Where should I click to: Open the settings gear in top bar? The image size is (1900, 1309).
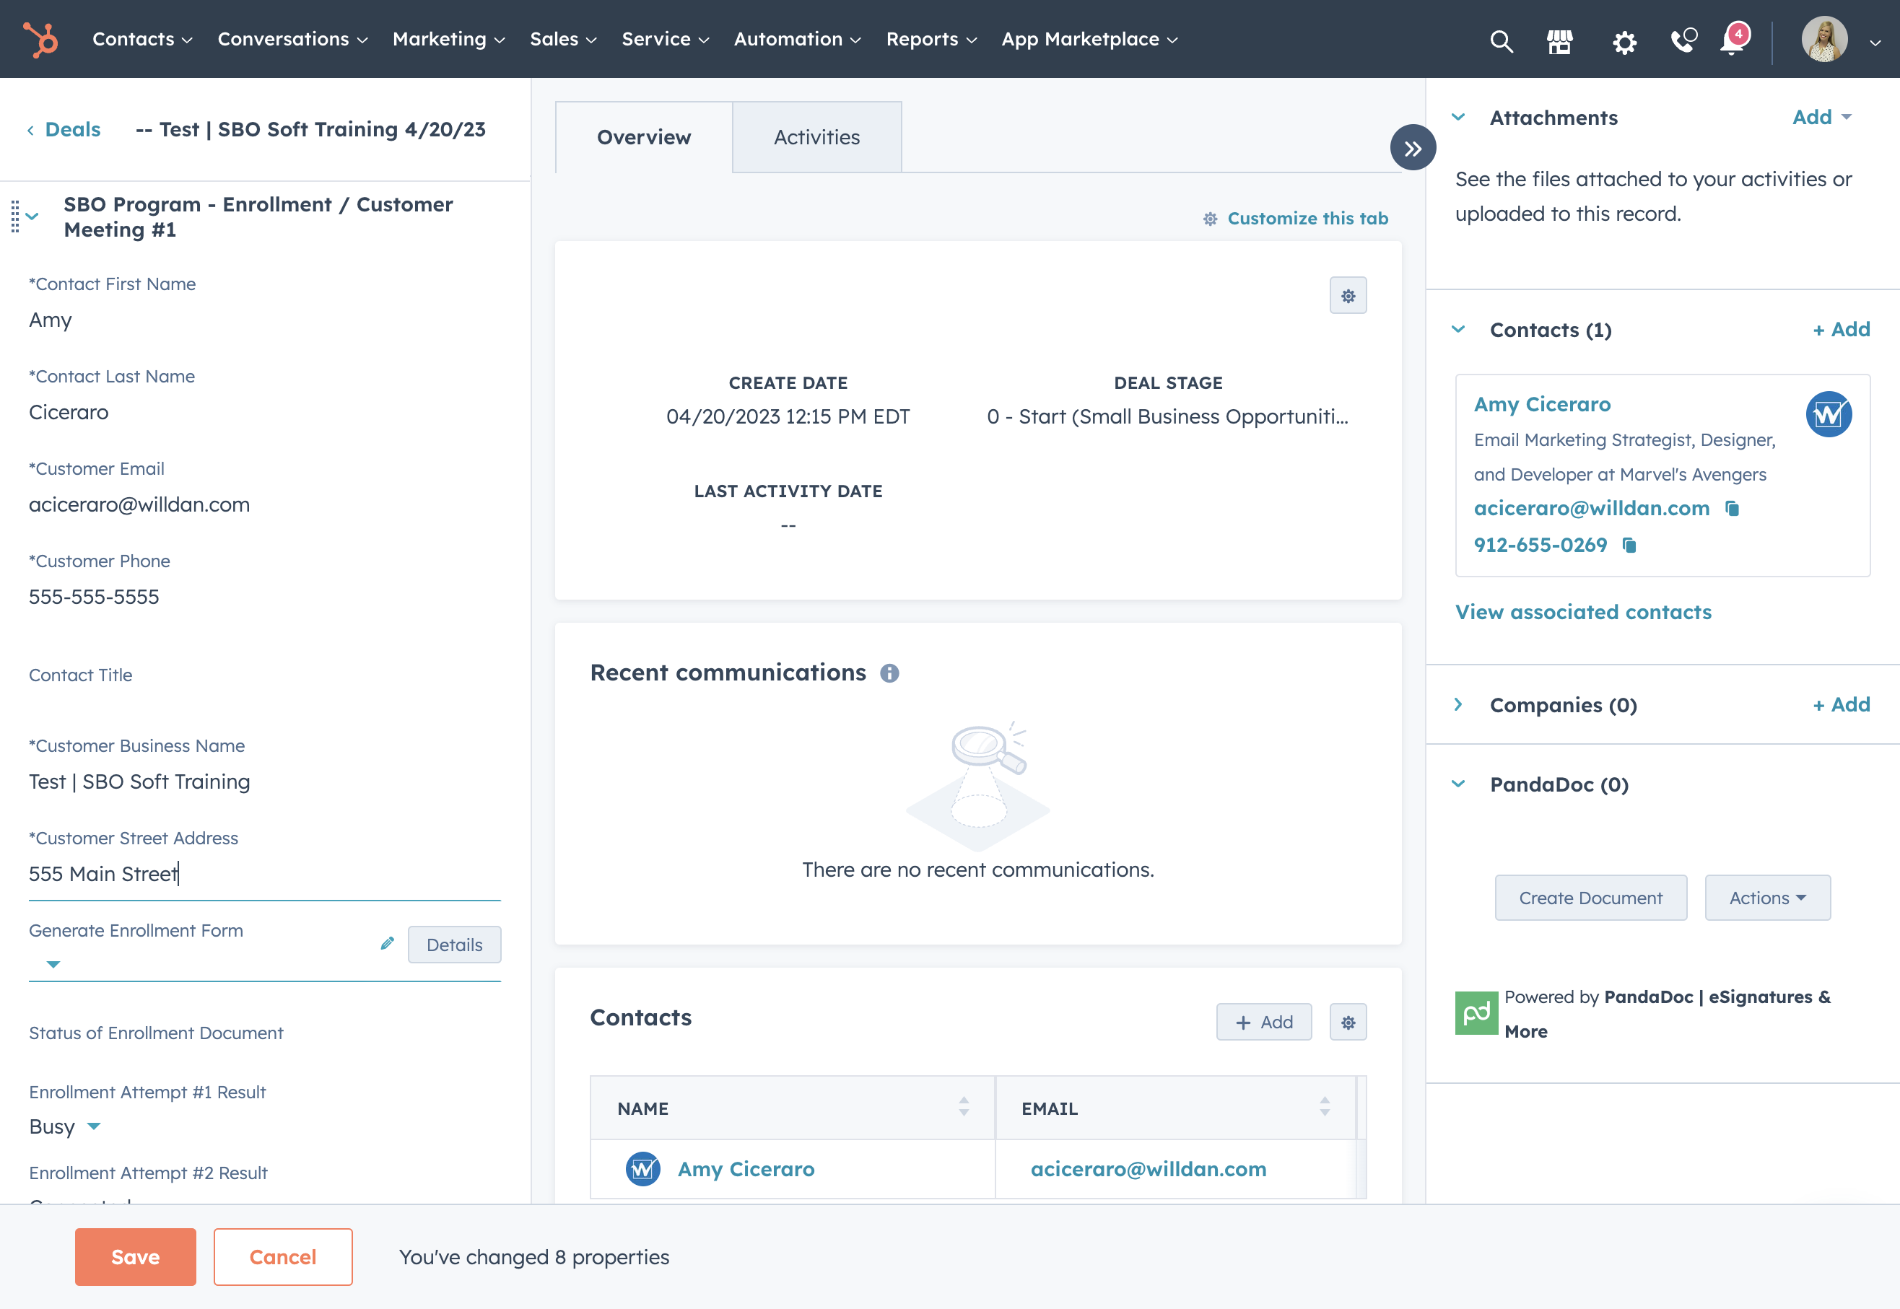click(1624, 41)
